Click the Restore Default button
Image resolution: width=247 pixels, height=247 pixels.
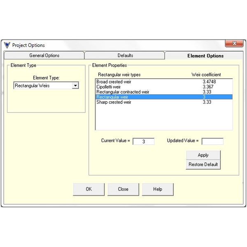click(203, 164)
